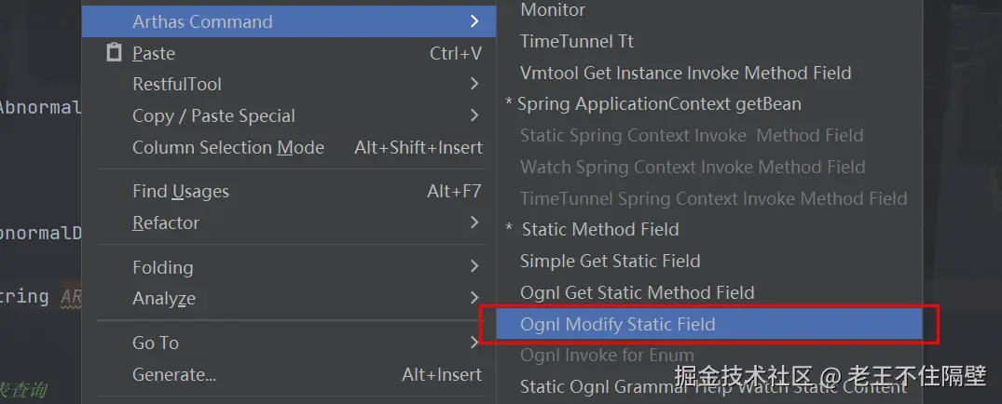Expand the RestfulTool submenu arrow
This screenshot has height=404, width=1002.
[474, 84]
